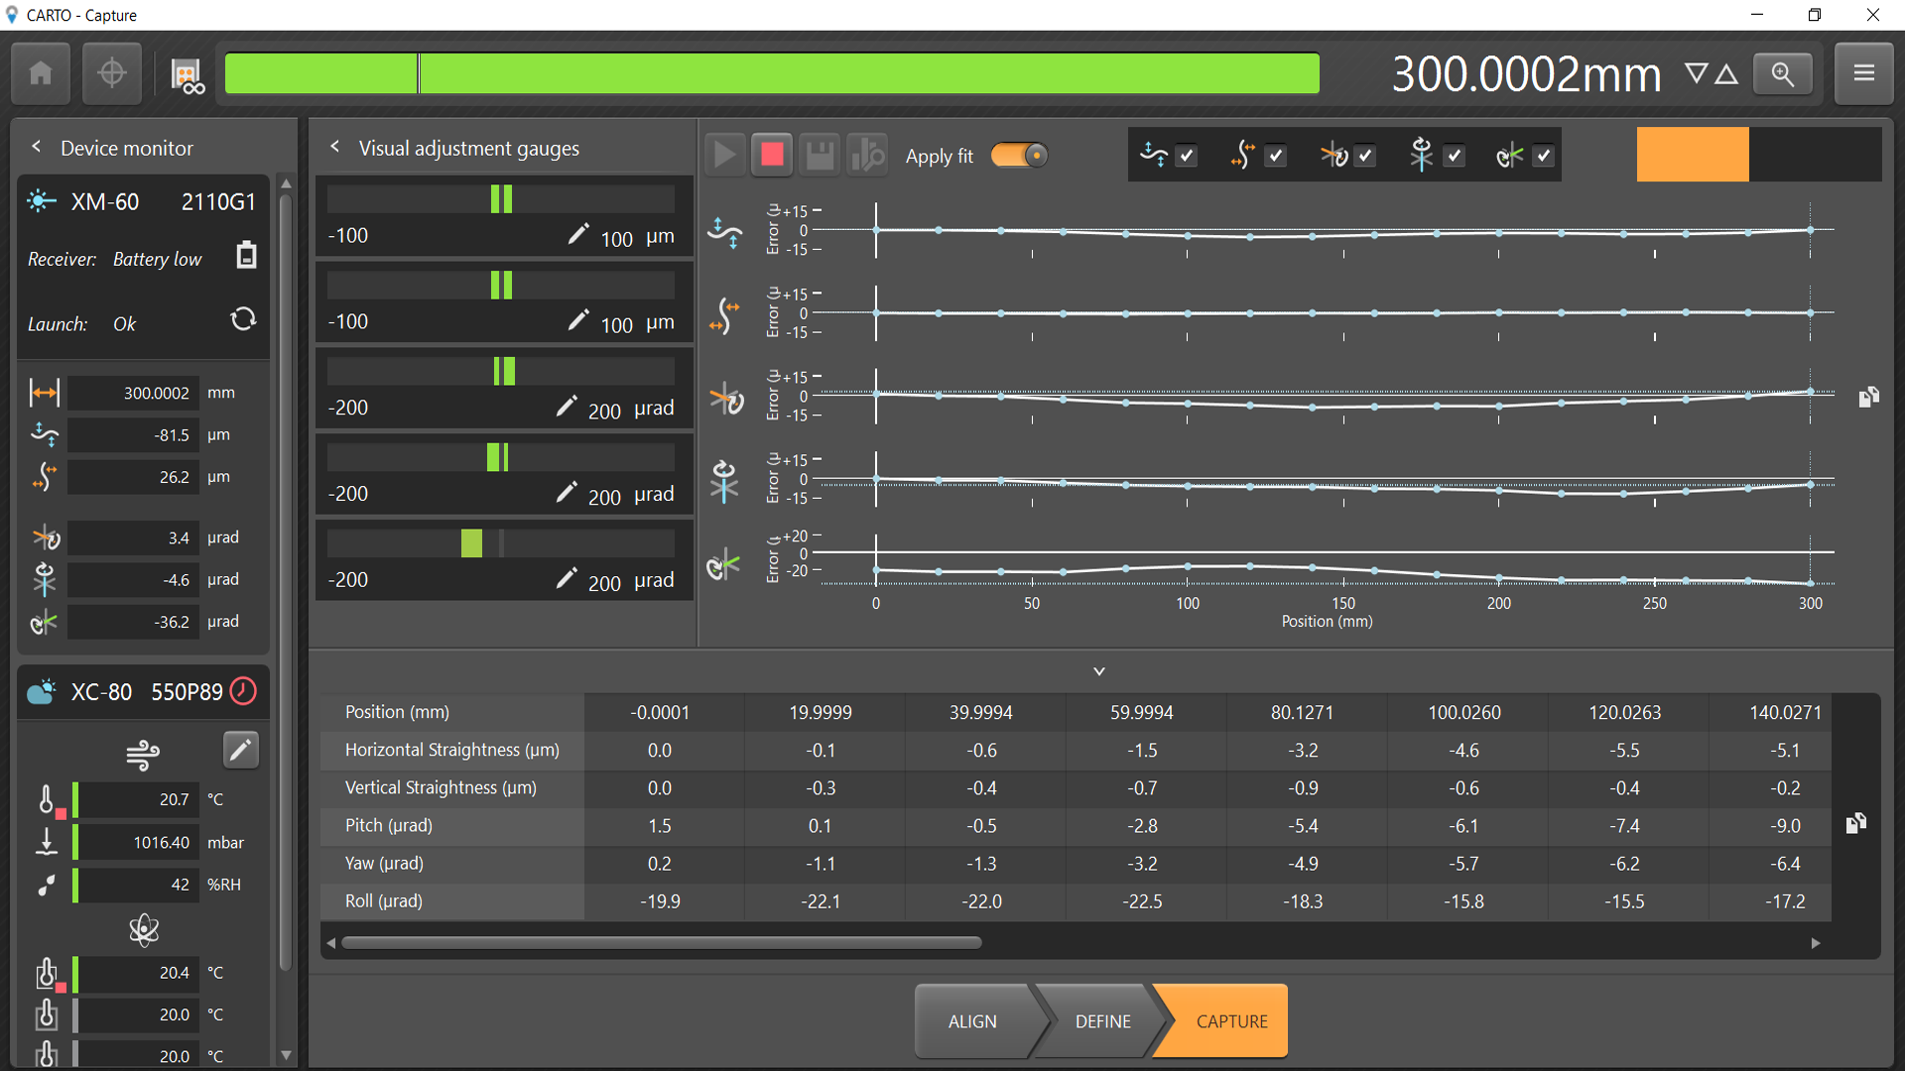Image resolution: width=1905 pixels, height=1071 pixels.
Task: Toggle the Apply fit switch
Action: click(1020, 156)
